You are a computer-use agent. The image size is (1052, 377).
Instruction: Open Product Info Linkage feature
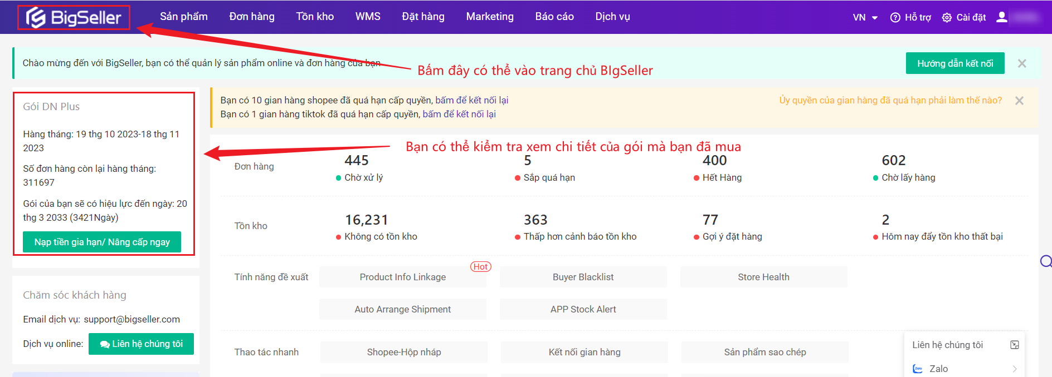pos(403,277)
